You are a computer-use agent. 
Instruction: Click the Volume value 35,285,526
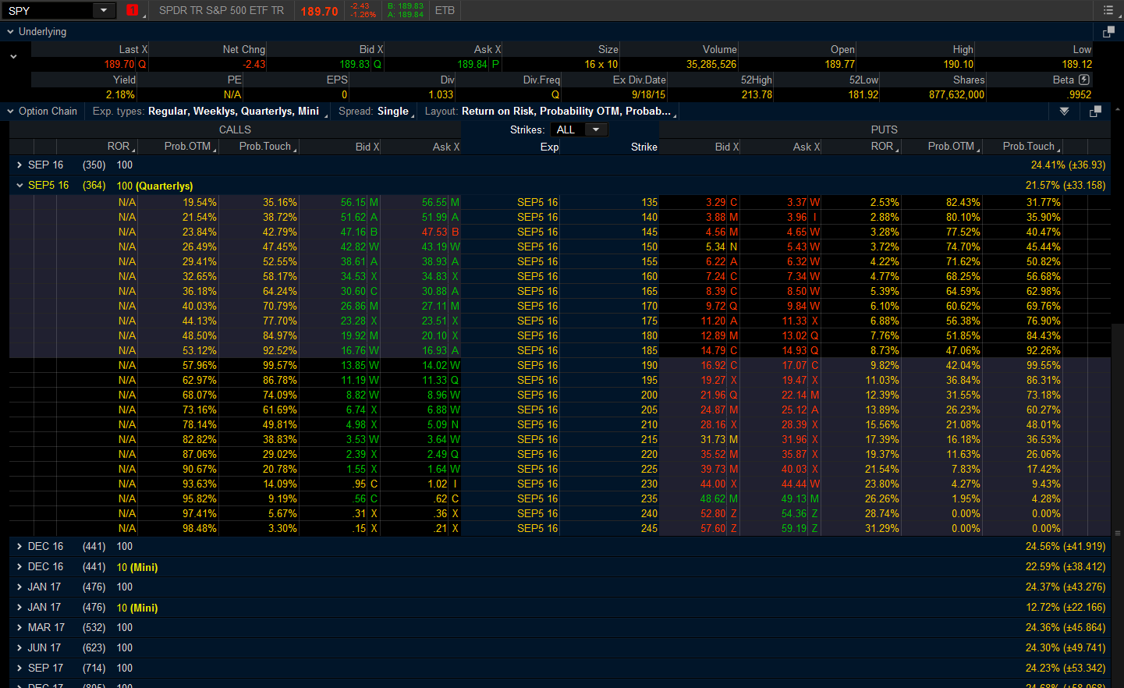711,64
